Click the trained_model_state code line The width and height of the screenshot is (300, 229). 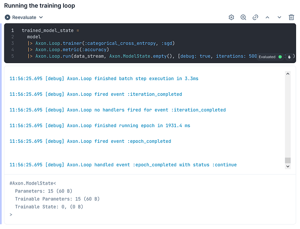[50, 30]
